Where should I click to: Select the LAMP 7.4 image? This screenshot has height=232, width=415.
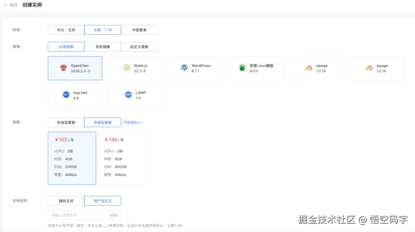click(x=135, y=95)
